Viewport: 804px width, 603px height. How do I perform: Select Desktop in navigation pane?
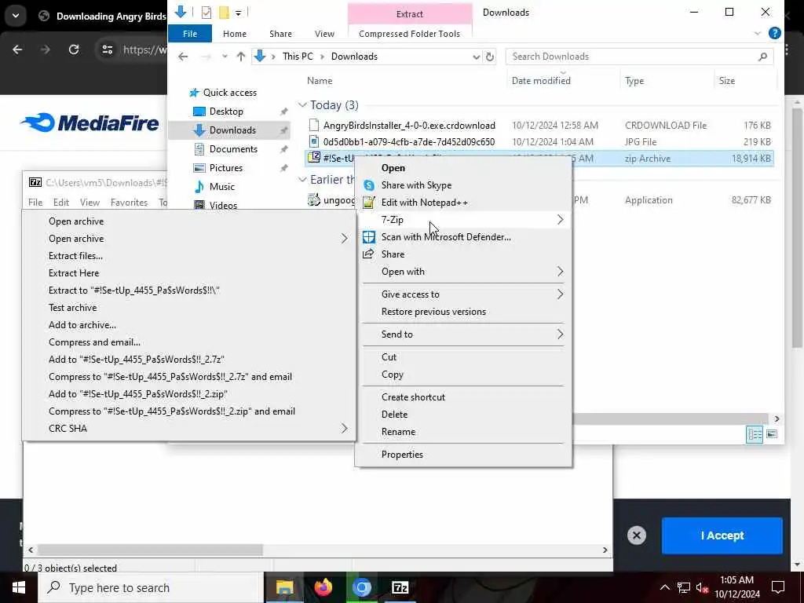click(226, 111)
